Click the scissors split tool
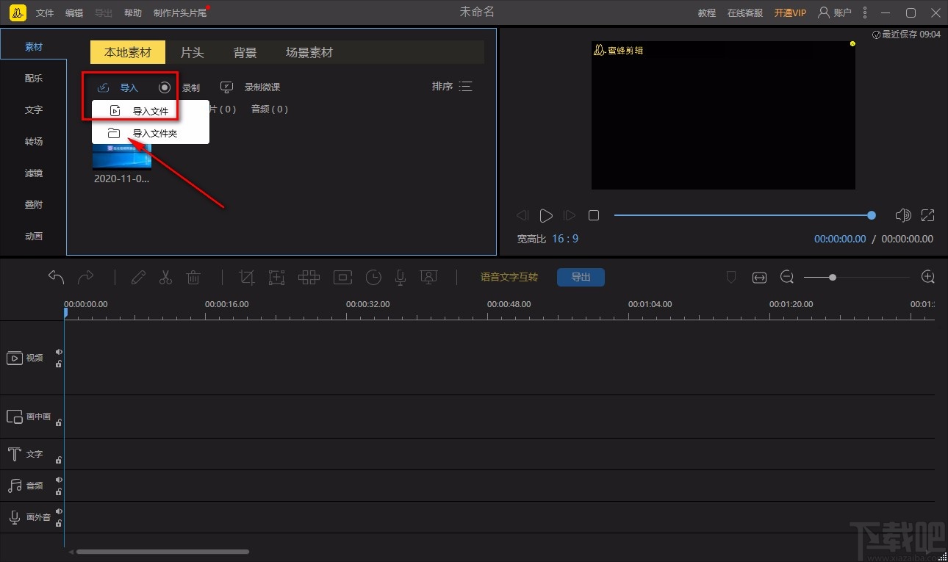 (x=165, y=277)
